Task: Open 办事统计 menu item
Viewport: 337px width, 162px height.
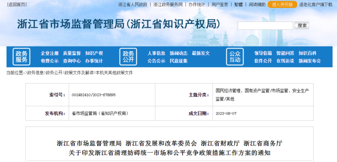Action: pos(94,61)
